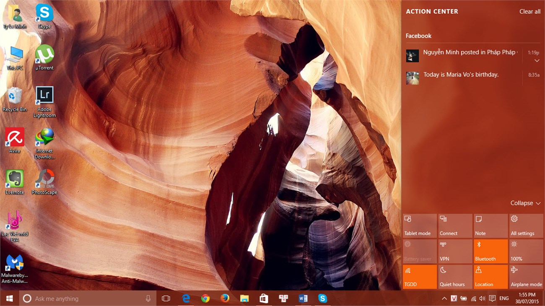
Task: Select the This PC desktop icon
Action: tap(15, 58)
